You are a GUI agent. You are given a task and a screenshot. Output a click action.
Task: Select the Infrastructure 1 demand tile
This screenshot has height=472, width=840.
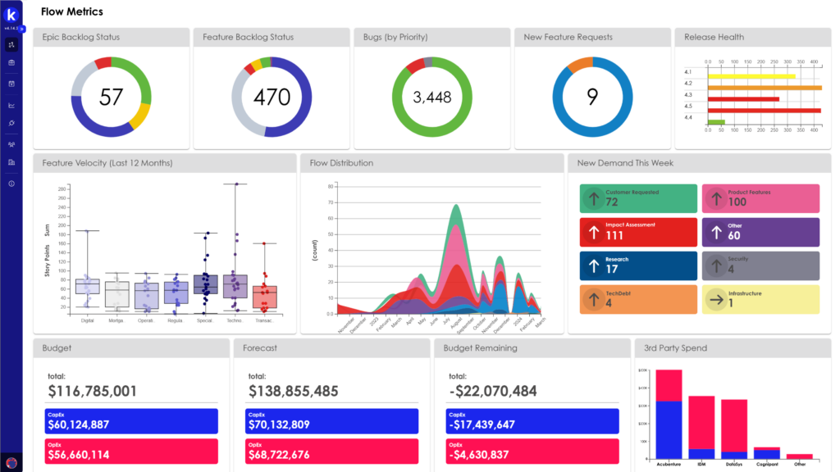[760, 299]
